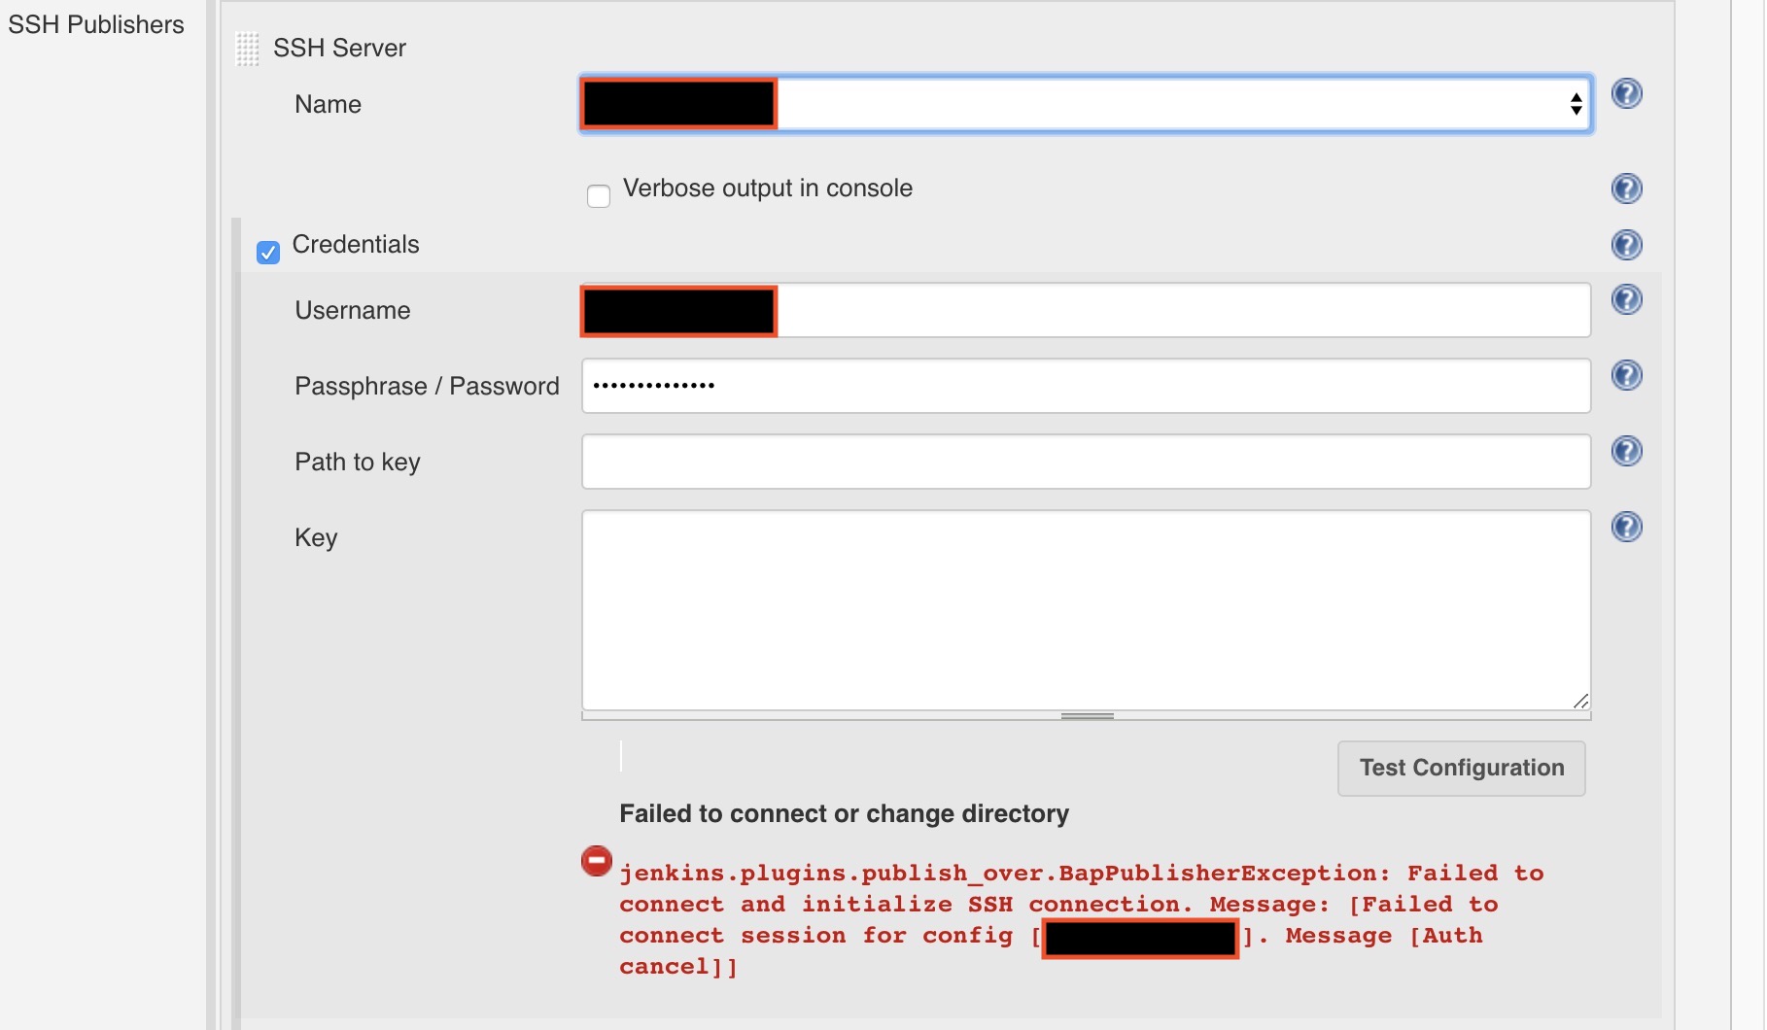
Task: Show help for the Key text area
Action: (x=1626, y=528)
